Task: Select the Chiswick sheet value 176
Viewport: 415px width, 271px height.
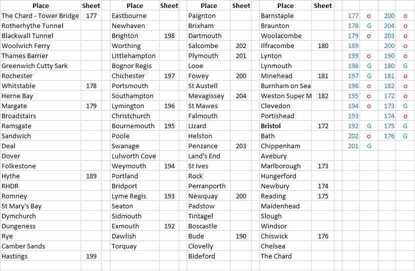Action: 322,236
